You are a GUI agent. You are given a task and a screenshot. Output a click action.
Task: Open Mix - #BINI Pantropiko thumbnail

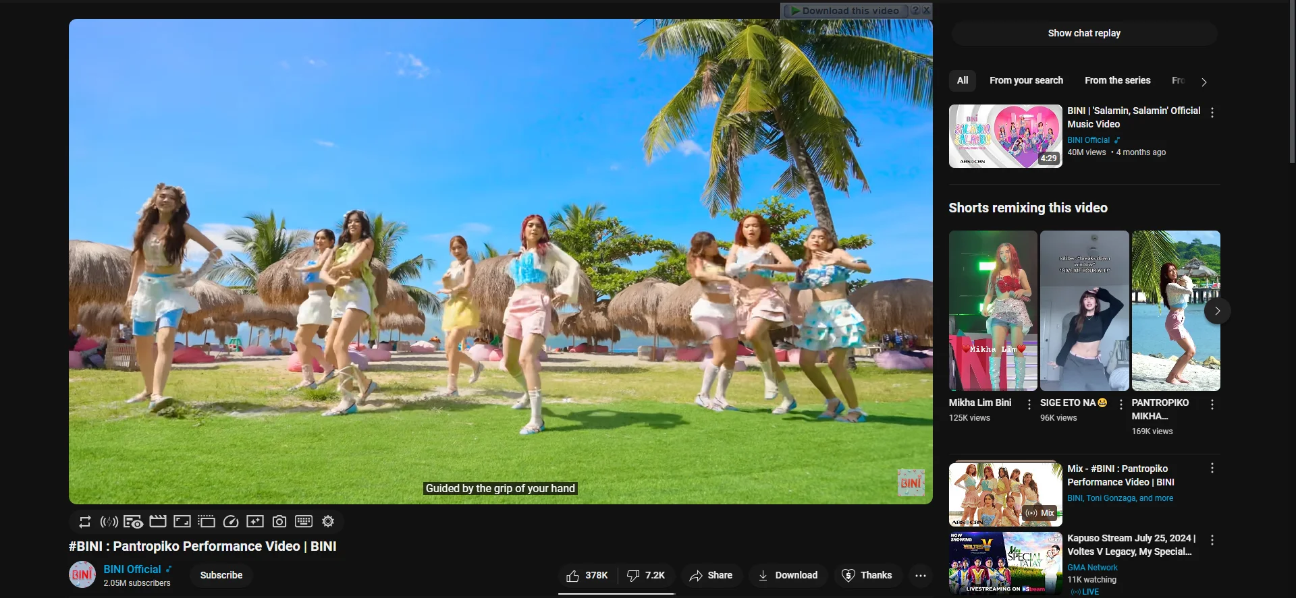pyautogui.click(x=1006, y=494)
